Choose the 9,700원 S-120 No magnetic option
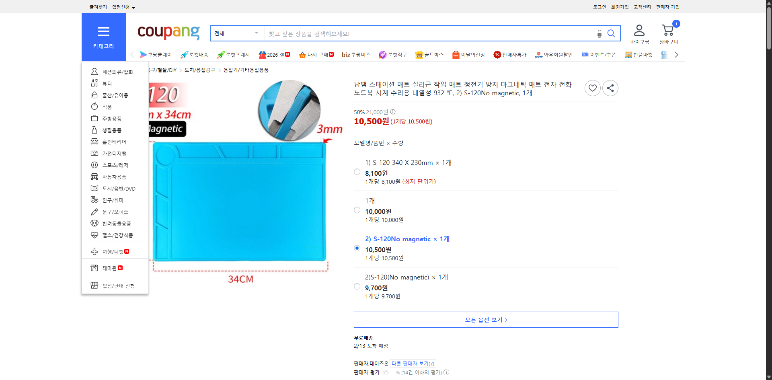 [x=357, y=286]
